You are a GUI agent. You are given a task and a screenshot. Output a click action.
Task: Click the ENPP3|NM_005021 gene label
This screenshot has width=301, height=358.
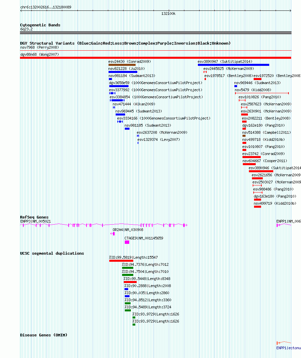coord(36,222)
